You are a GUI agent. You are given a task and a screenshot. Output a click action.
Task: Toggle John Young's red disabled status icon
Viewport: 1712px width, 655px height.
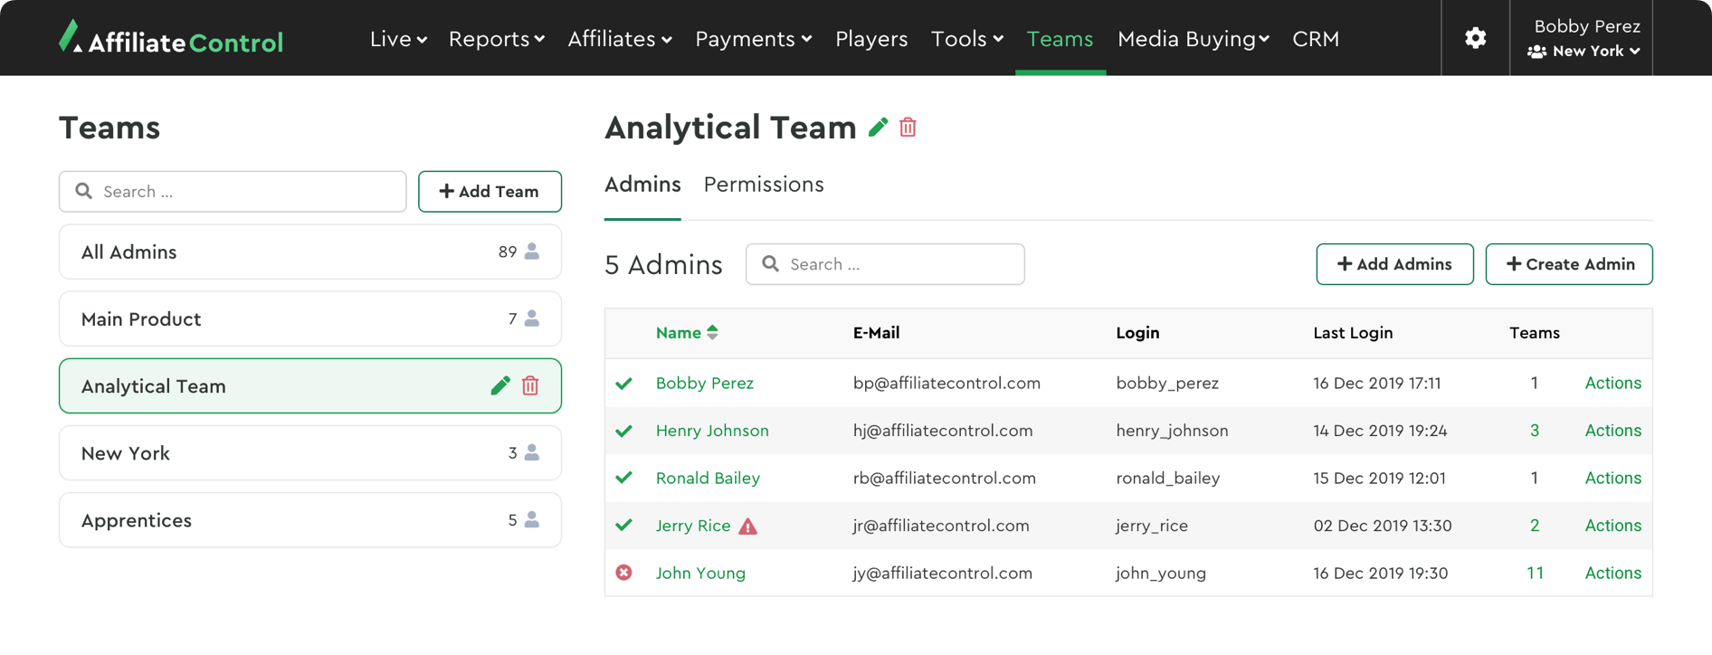[623, 573]
